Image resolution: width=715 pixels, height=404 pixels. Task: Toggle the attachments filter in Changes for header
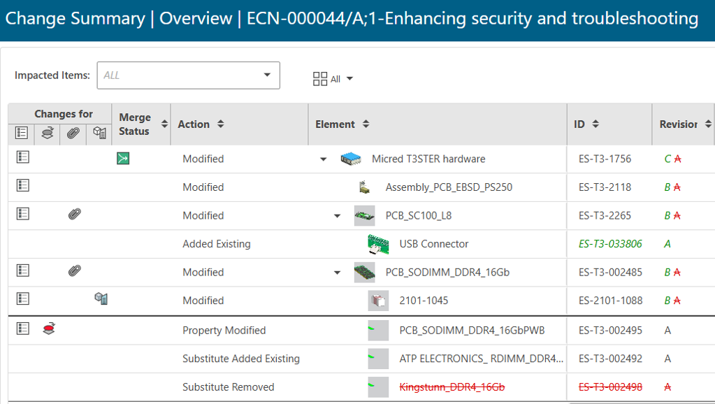coord(73,134)
